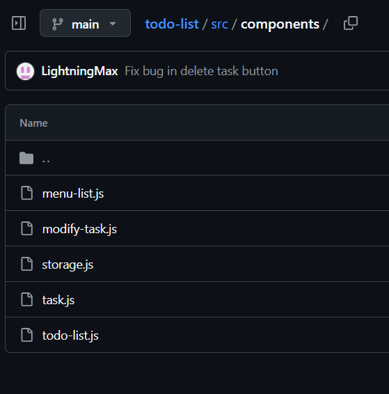Click the file icon beside storage.js
Viewport: 389px width, 394px height.
(x=26, y=264)
